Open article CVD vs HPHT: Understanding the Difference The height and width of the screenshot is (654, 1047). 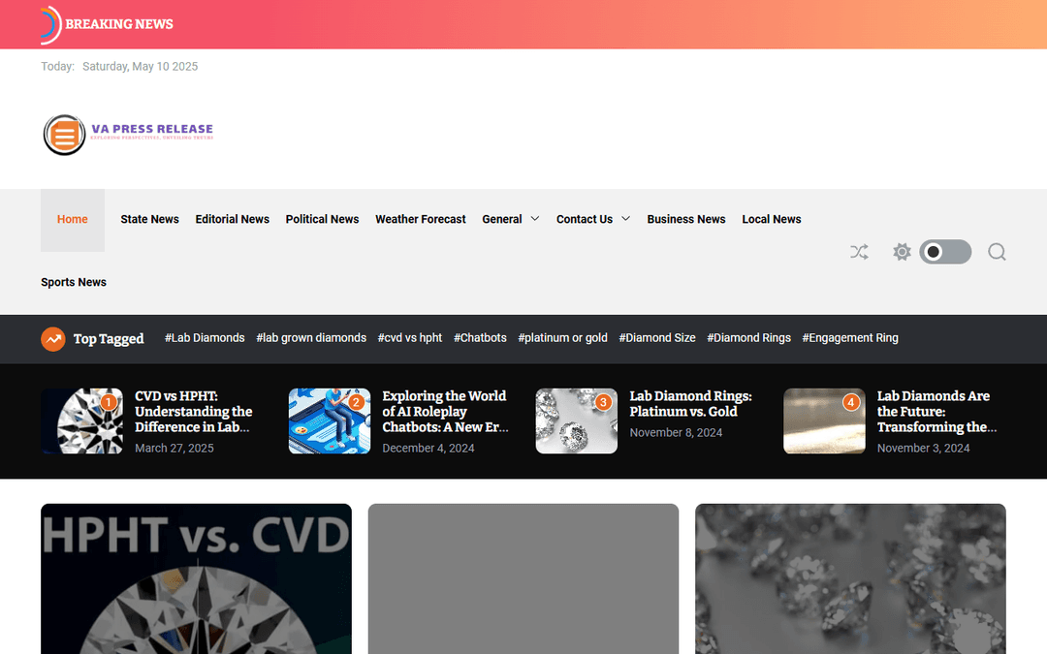pos(194,412)
